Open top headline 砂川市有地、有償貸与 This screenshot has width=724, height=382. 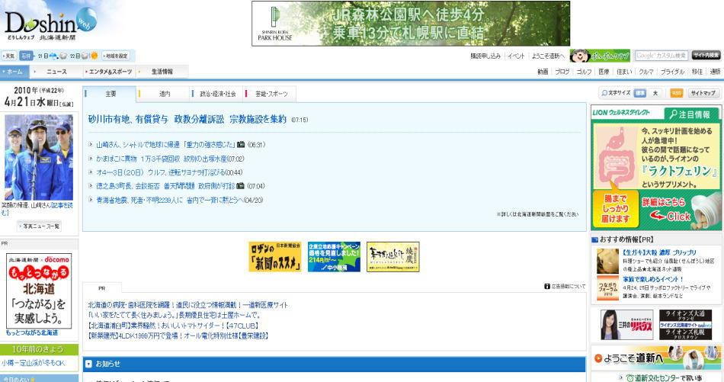(x=187, y=119)
